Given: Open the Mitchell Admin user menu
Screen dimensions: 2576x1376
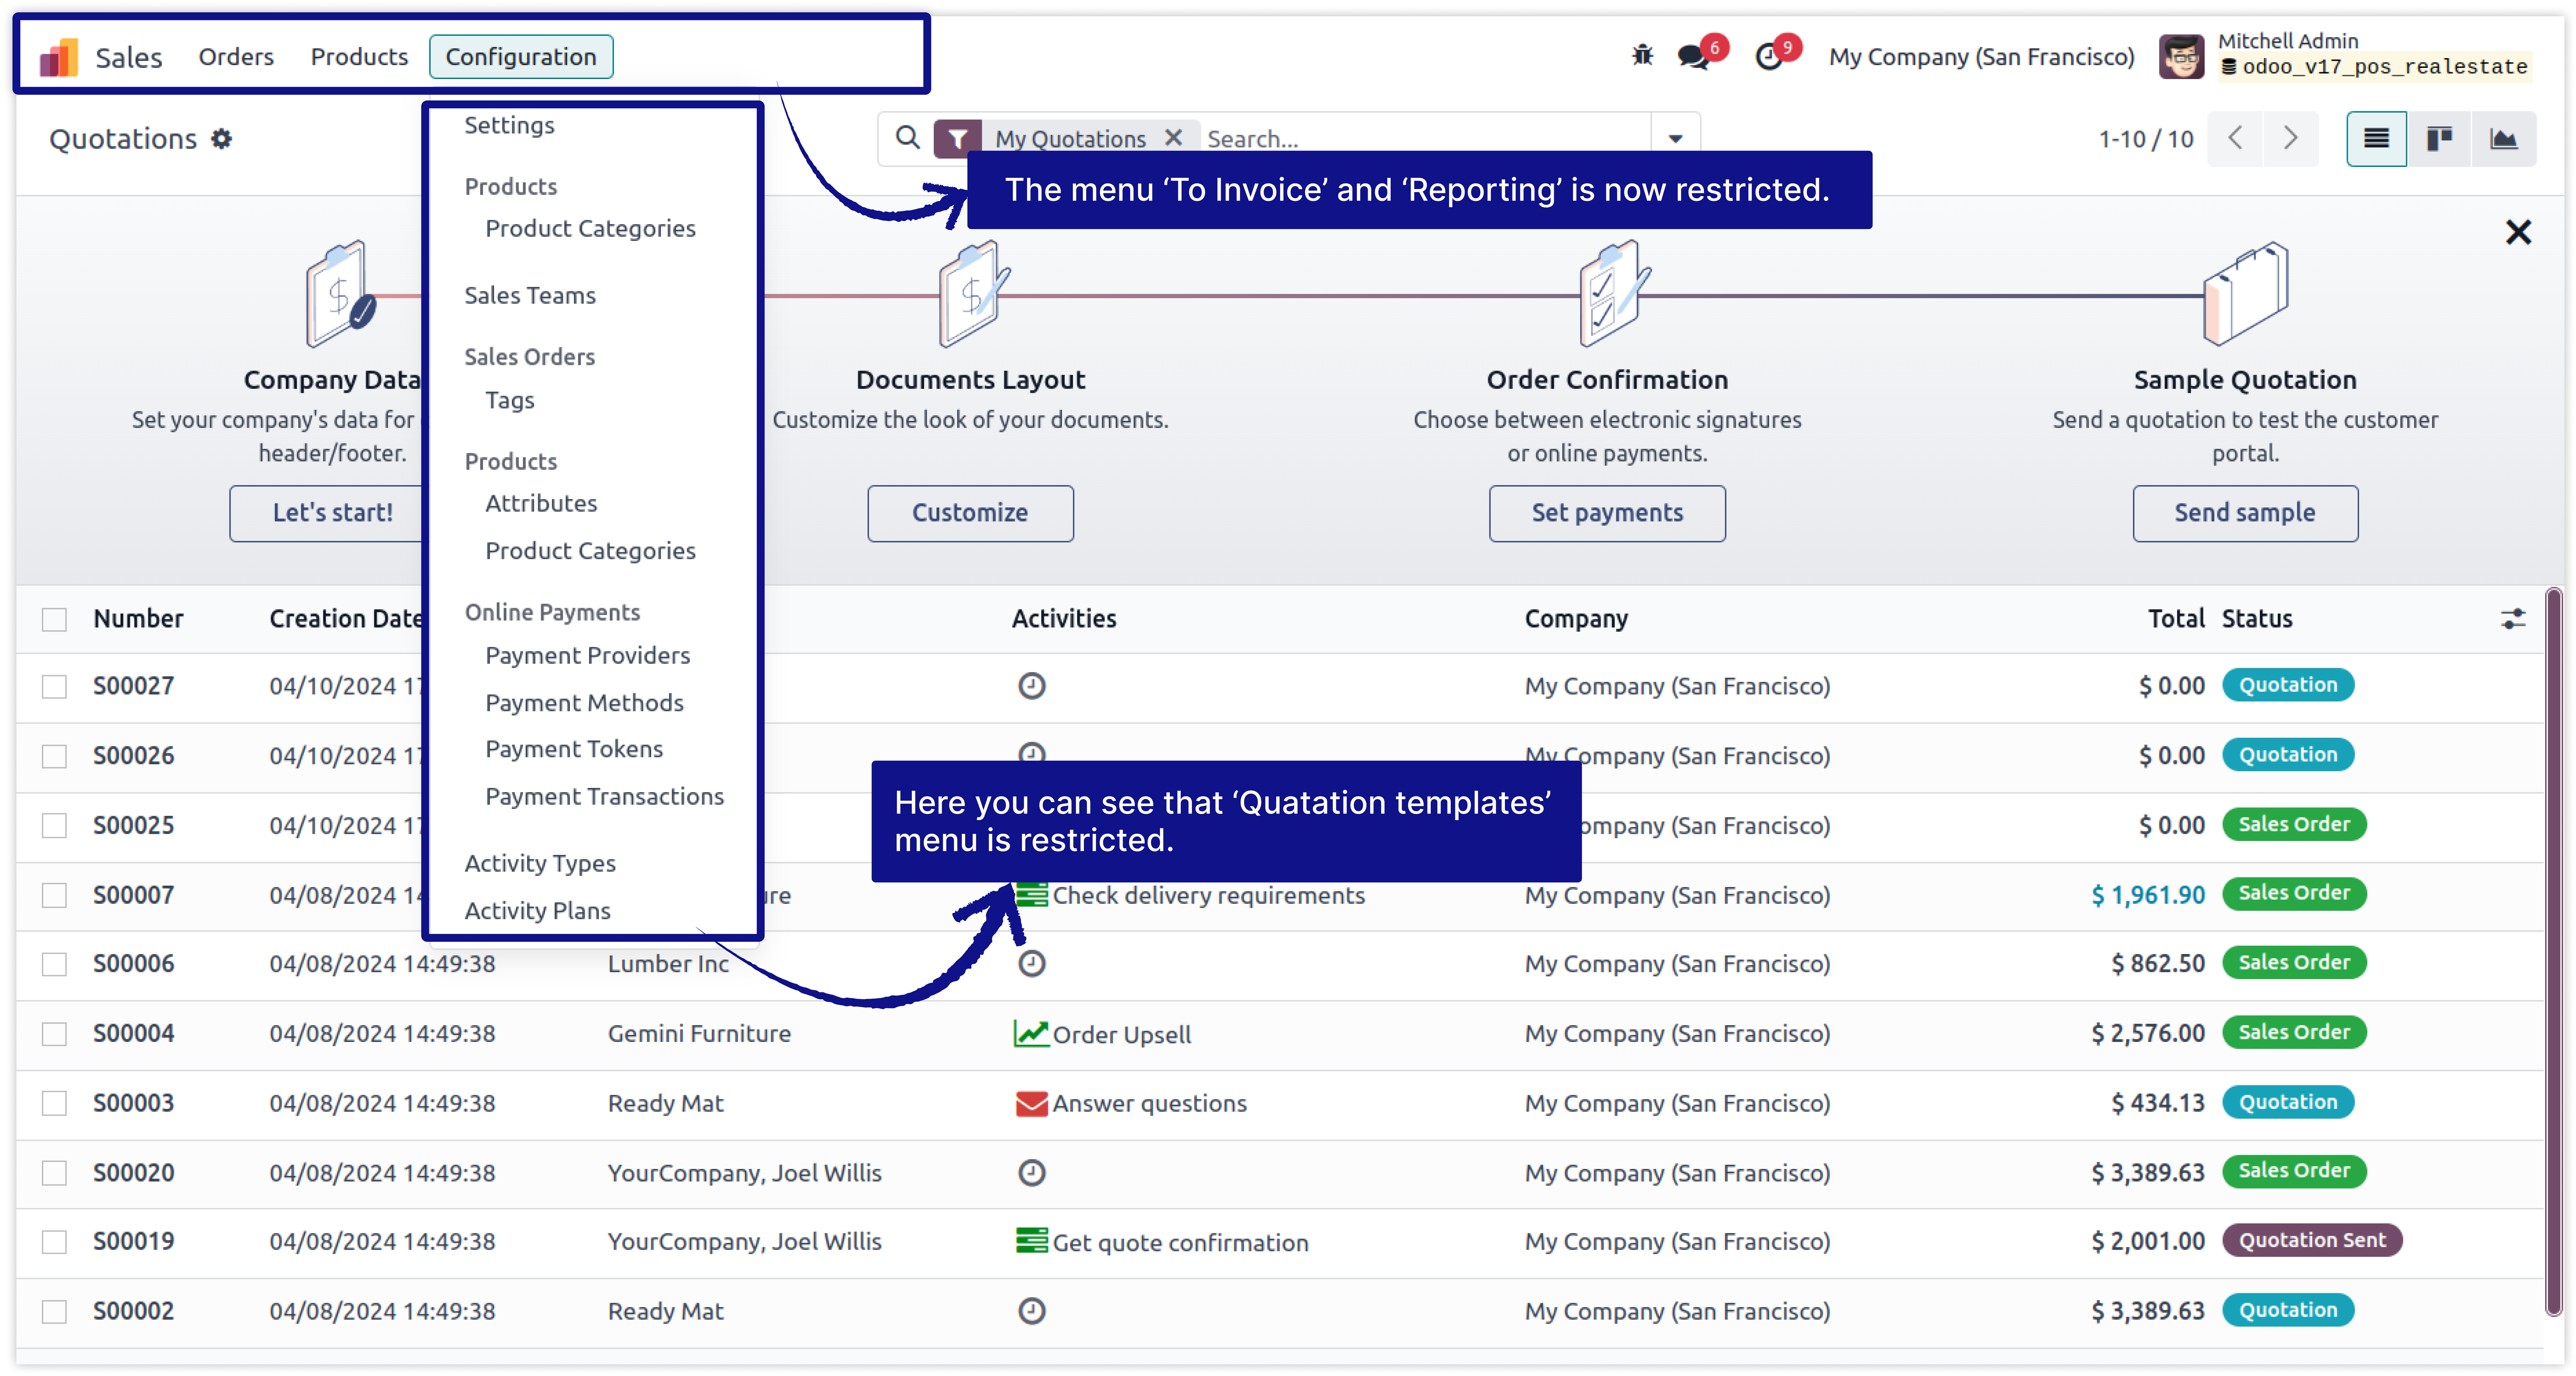Looking at the screenshot, I should point(2345,56).
